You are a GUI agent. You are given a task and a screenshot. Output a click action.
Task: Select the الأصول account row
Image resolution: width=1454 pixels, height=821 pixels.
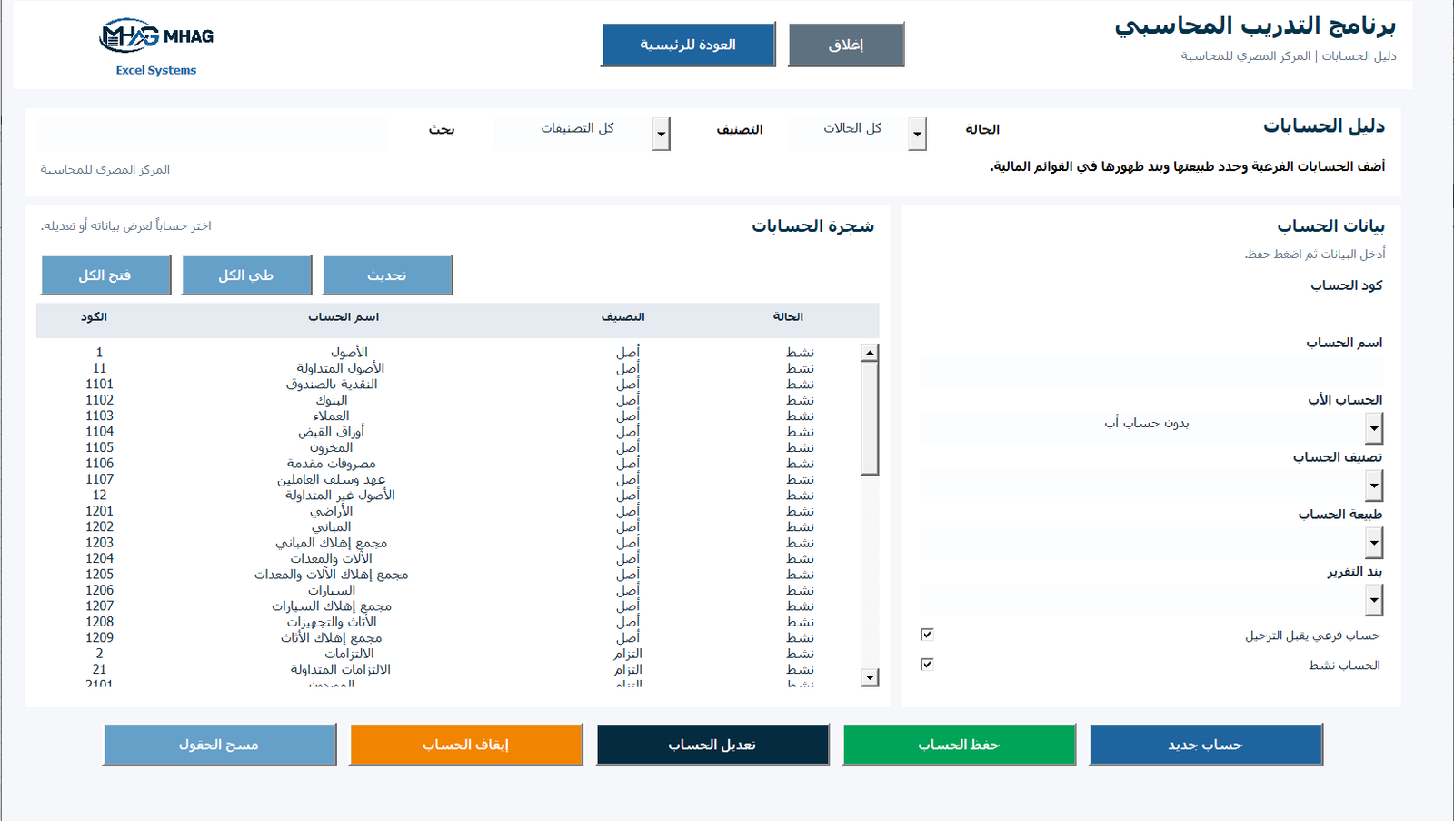449,353
